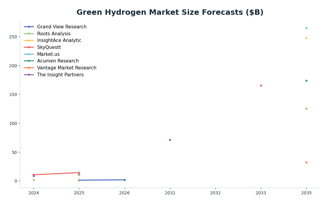Image resolution: width=329 pixels, height=204 pixels.
Task: Click the red SkyQuestt 2033 data point
Action: coord(261,86)
